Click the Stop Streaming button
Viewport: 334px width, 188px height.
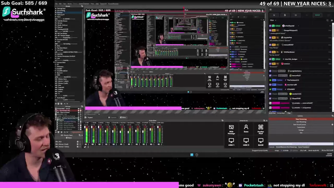point(301,119)
